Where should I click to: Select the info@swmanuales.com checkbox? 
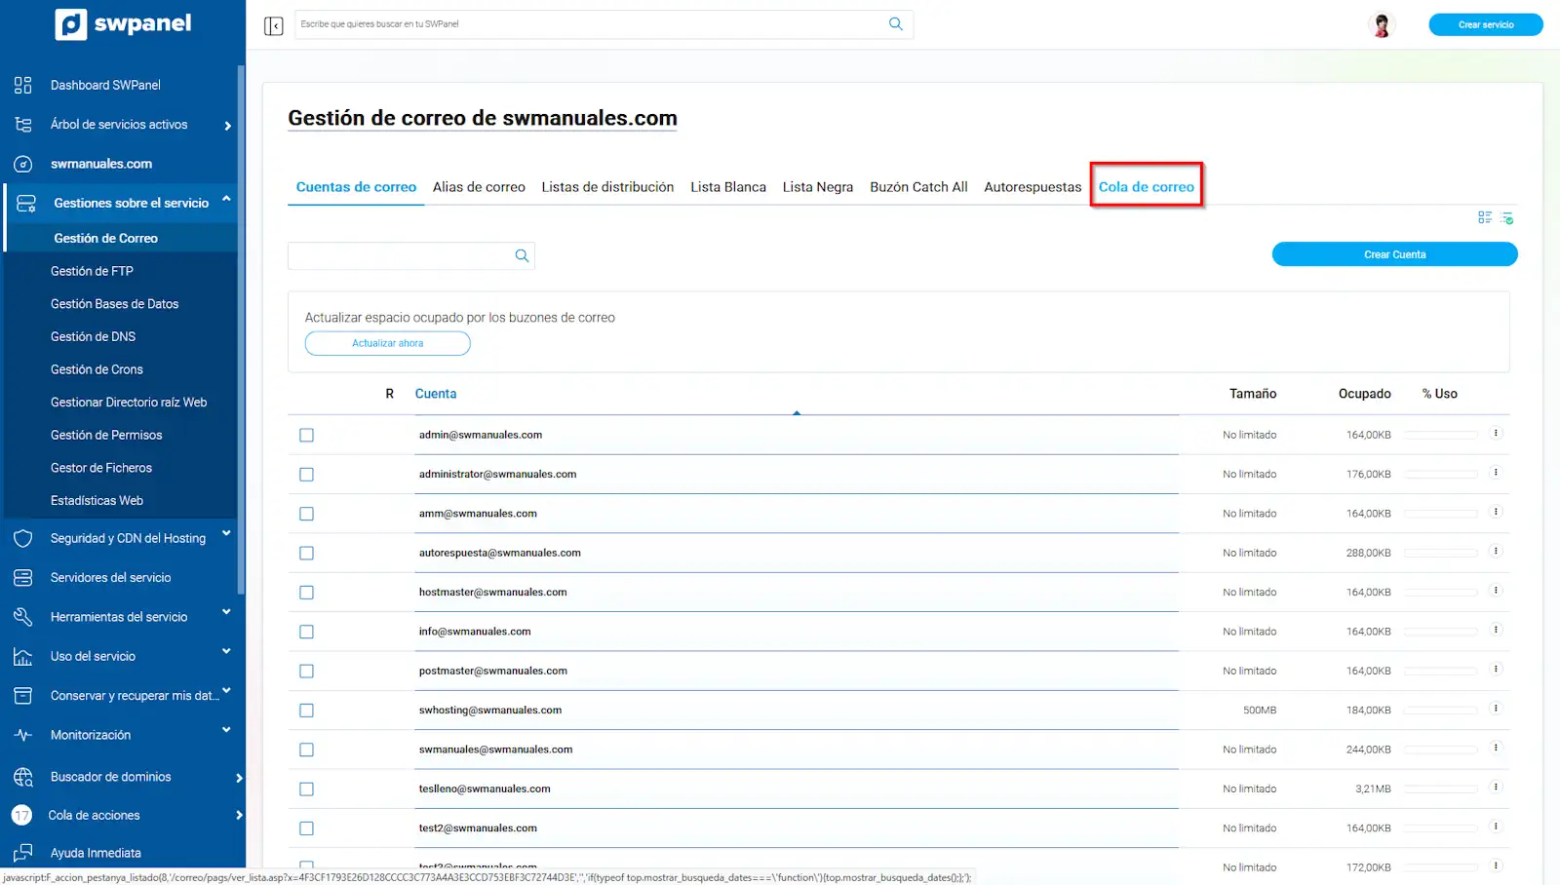tap(306, 632)
